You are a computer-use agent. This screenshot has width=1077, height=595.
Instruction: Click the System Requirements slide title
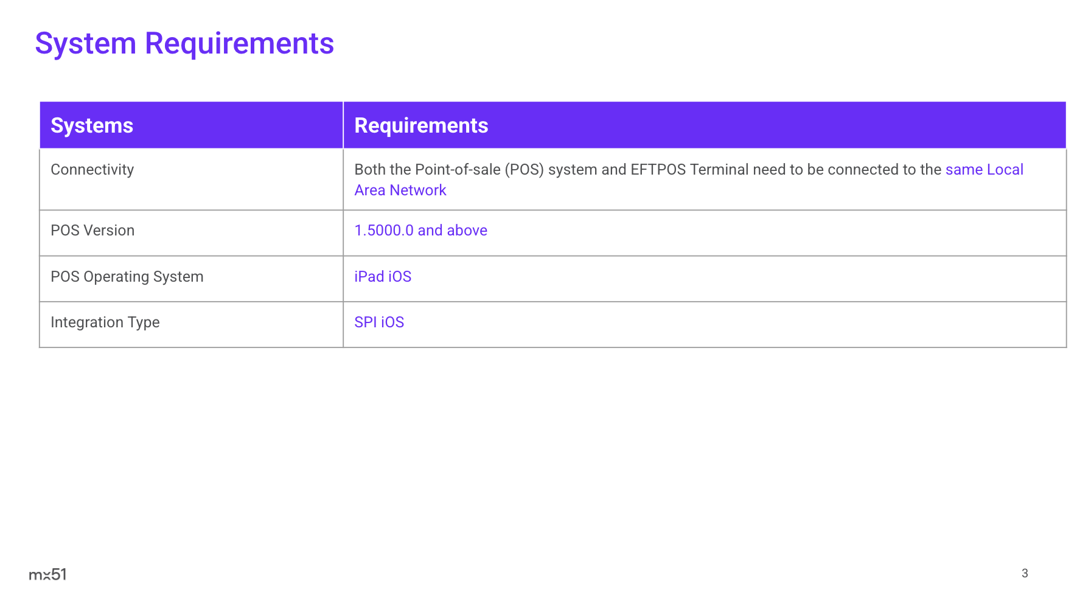pos(184,44)
